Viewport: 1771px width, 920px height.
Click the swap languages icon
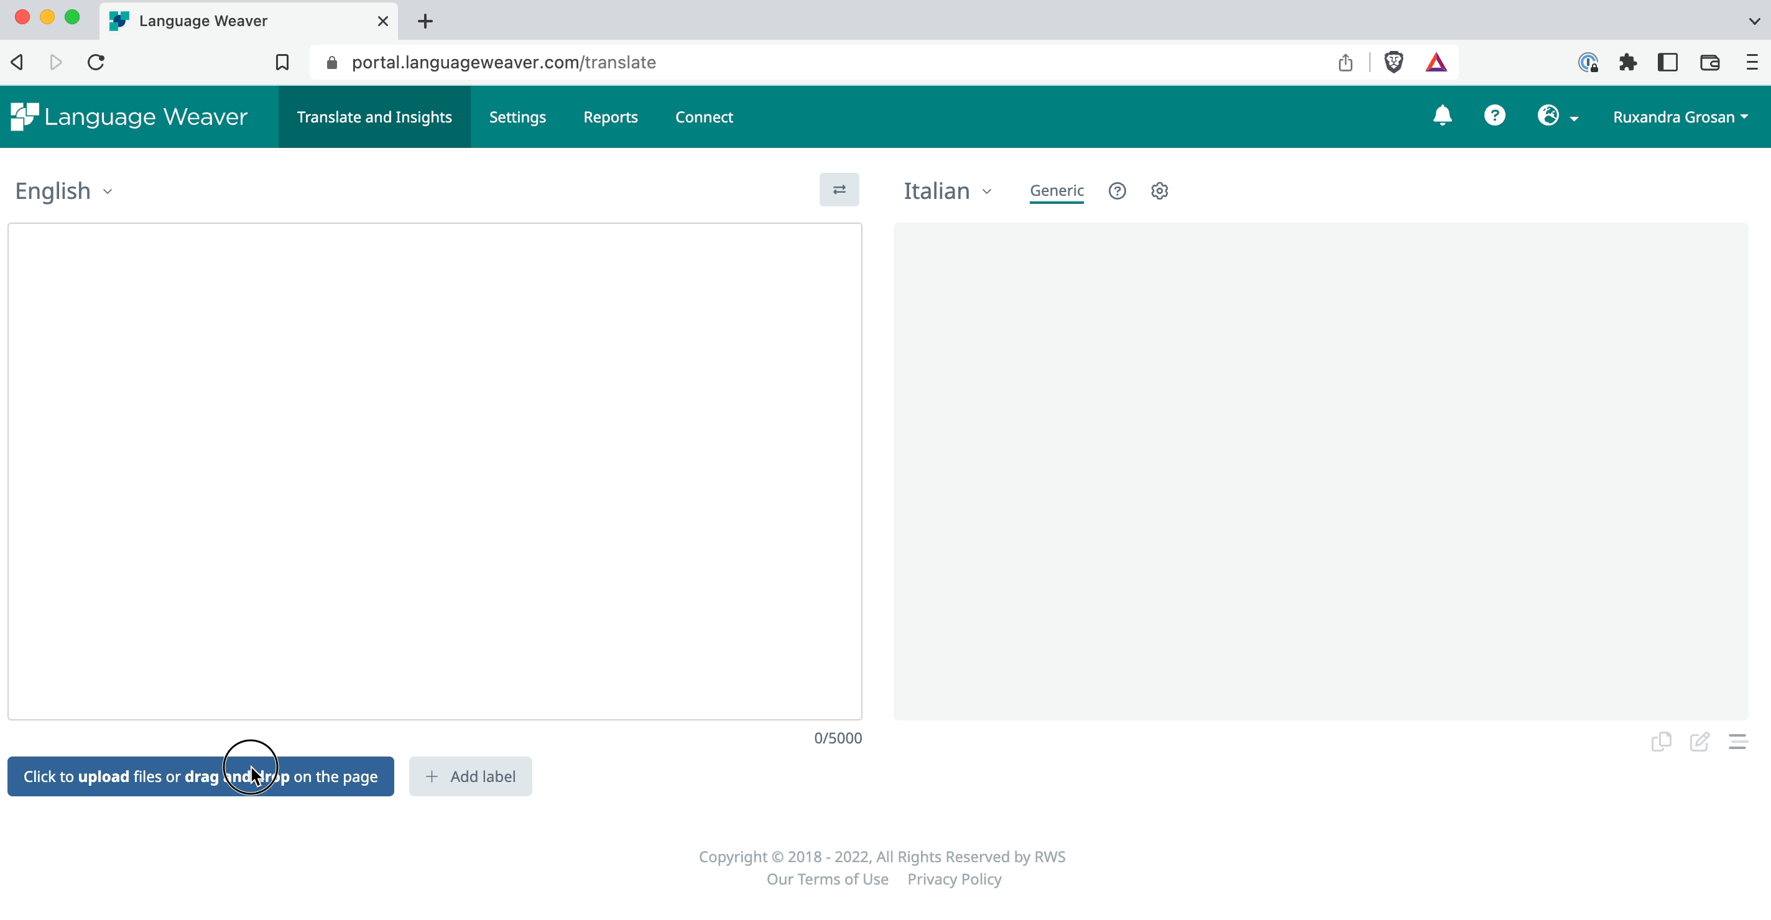[x=839, y=190]
